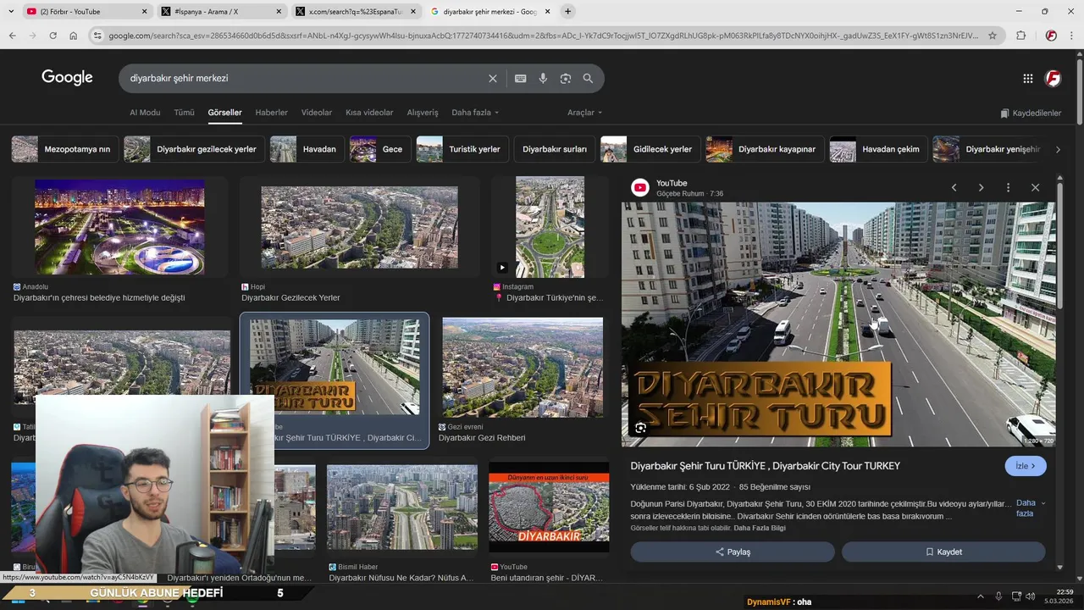Go back to previous page
This screenshot has width=1084, height=610.
tap(12, 36)
